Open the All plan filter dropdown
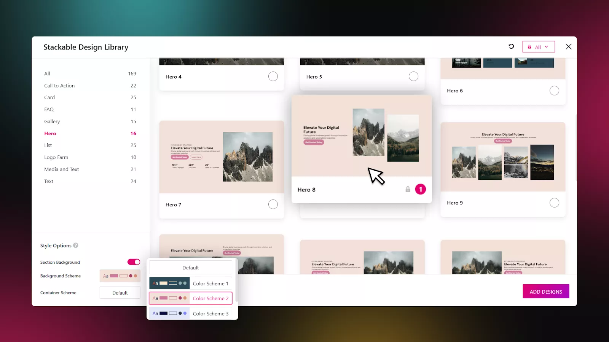Screen dimensions: 609x342 coord(538,47)
